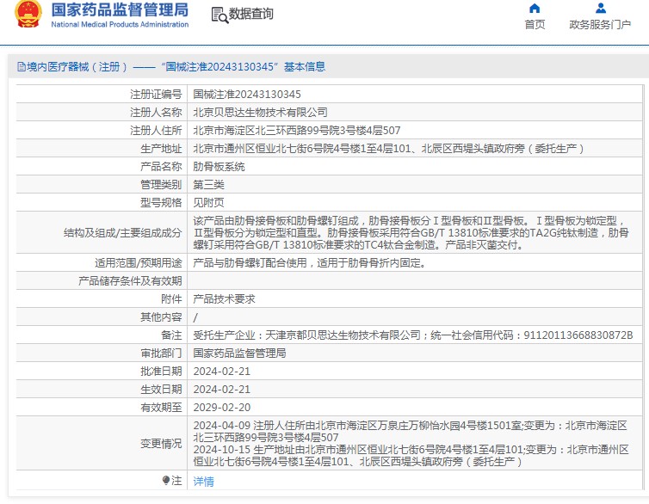
Task: Open 详情 link in the 注 row
Action: 204,482
